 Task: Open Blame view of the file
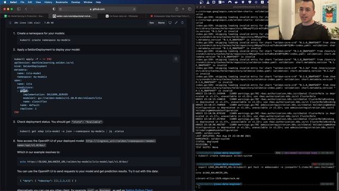(x=161, y=23)
